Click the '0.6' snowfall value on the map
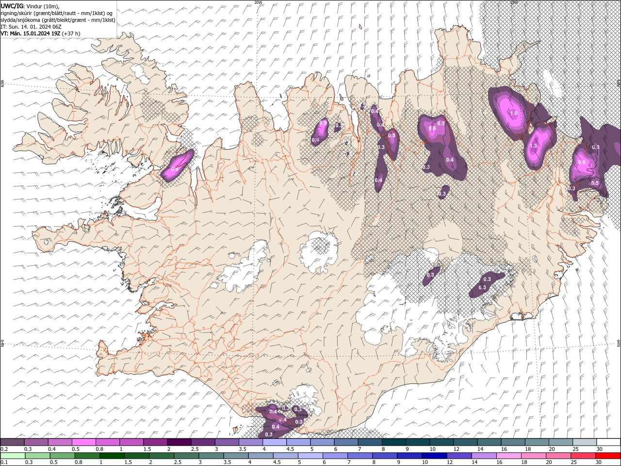Screen dimensions: 621x466 click(432, 128)
